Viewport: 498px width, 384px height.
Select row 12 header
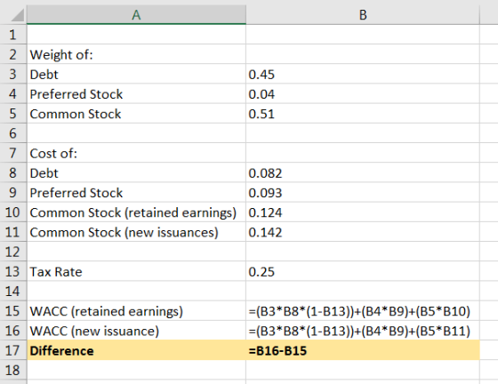[12, 252]
